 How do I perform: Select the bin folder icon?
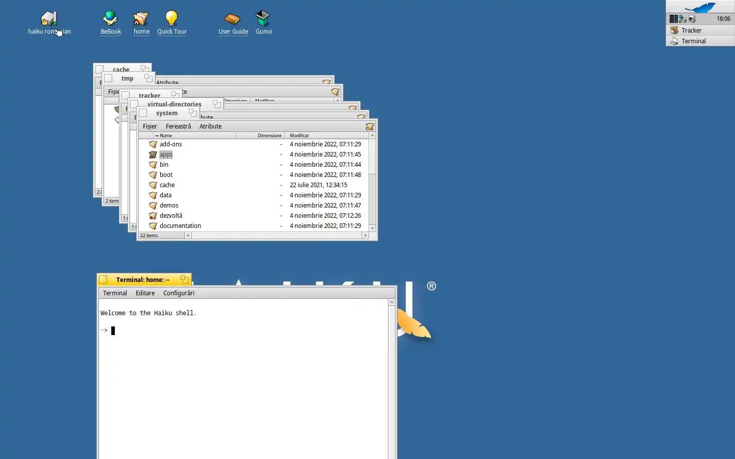153,165
